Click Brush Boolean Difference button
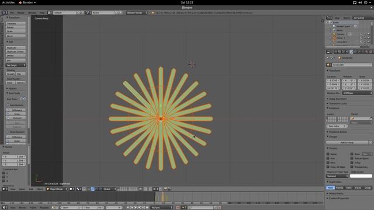 (16, 137)
